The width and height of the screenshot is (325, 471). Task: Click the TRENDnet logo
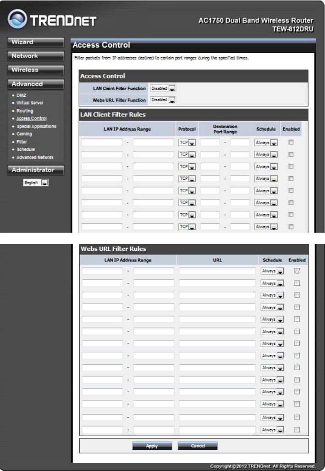pyautogui.click(x=52, y=19)
